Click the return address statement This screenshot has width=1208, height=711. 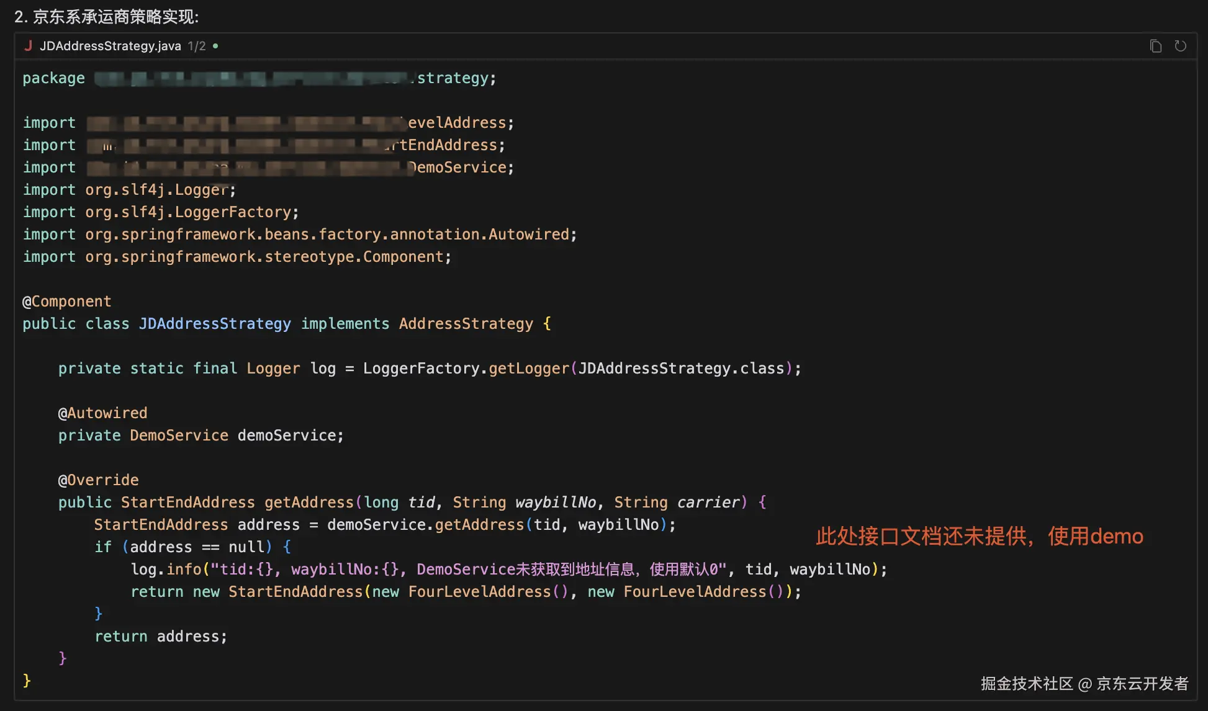pos(161,637)
